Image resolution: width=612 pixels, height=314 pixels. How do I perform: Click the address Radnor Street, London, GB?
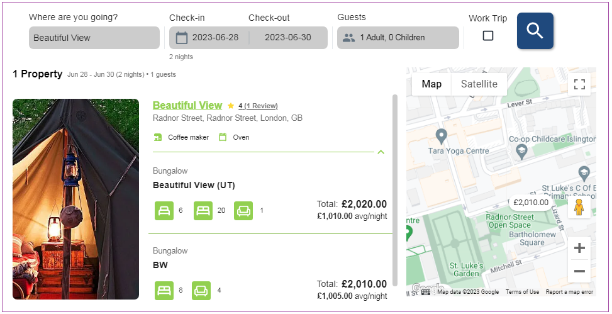[228, 118]
